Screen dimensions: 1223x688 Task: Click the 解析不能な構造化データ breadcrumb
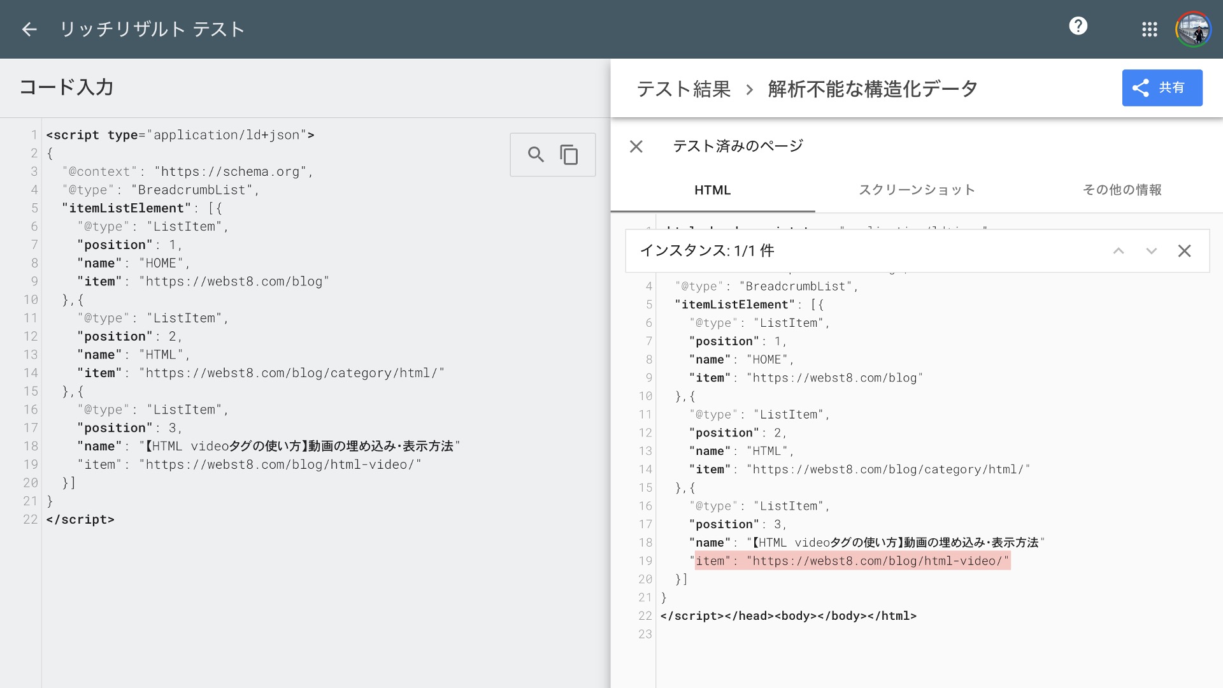click(873, 89)
